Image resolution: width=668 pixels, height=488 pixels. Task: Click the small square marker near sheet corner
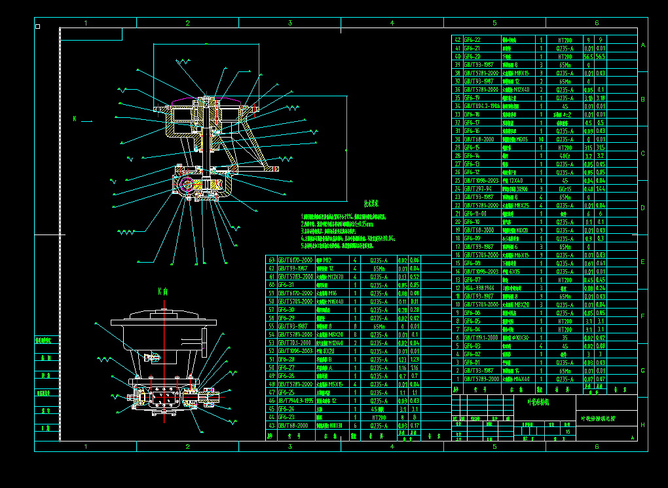click(x=37, y=26)
